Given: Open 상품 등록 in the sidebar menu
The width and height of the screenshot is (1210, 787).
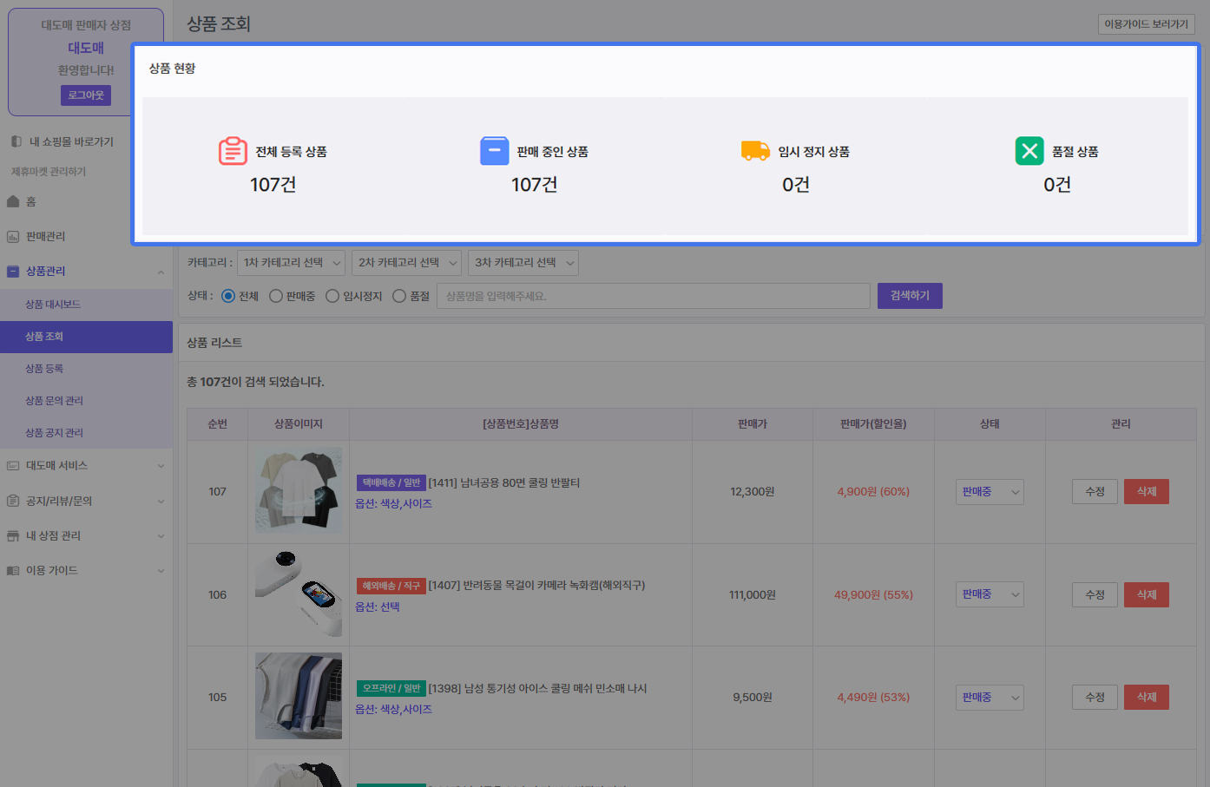Looking at the screenshot, I should point(44,369).
